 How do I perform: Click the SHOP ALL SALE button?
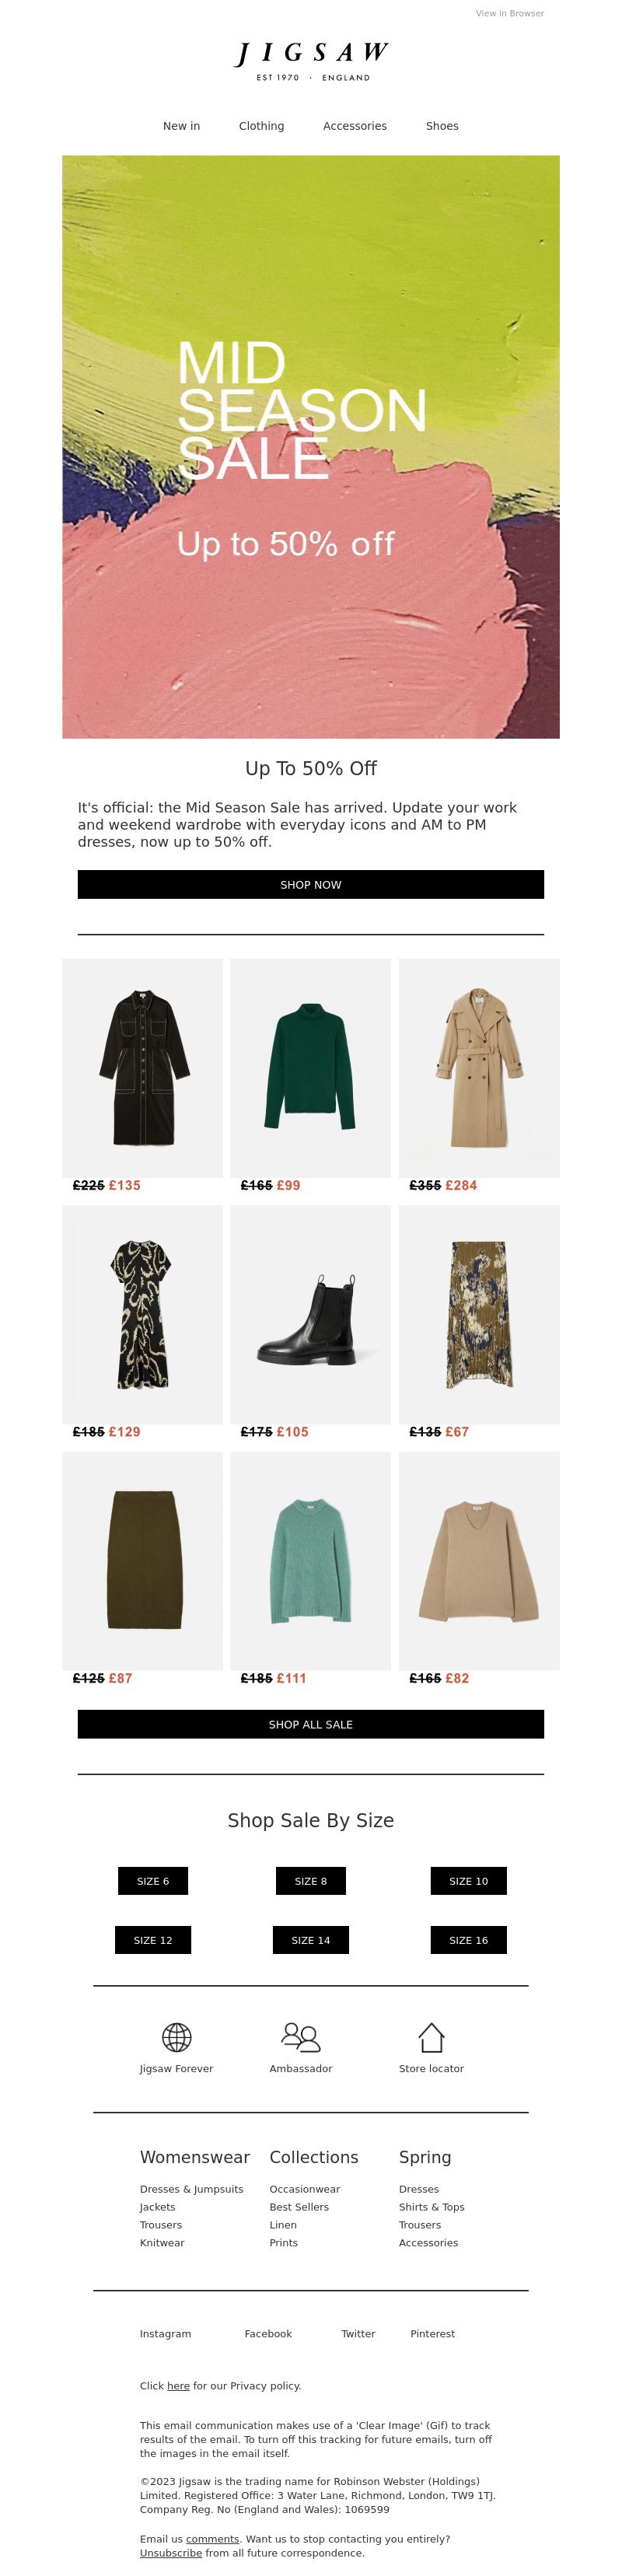[x=311, y=1725]
